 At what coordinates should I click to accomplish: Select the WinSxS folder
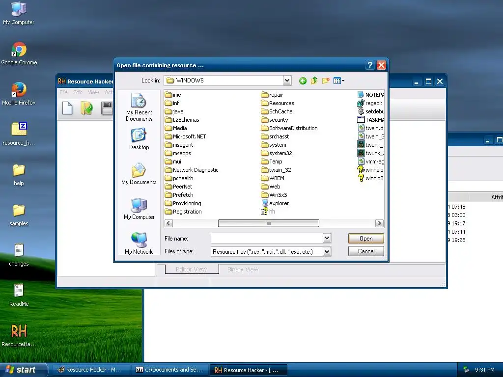point(274,195)
